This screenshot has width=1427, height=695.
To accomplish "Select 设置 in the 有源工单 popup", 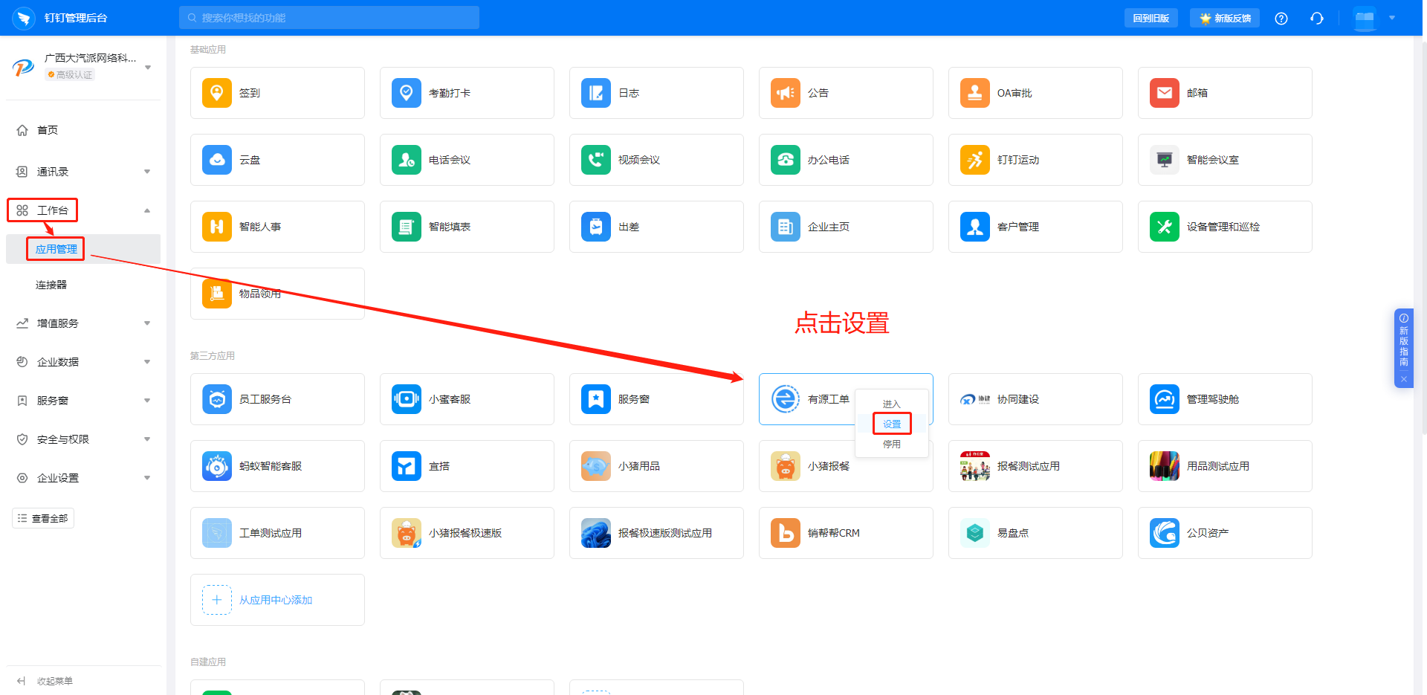I will coord(891,424).
